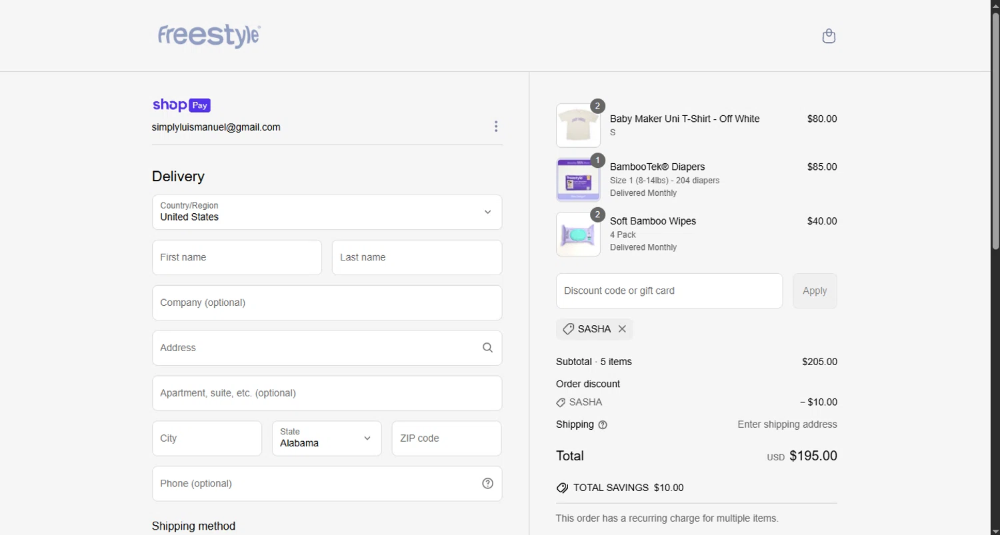Click the Soft Bamboo Wipes thumbnail
This screenshot has height=535, width=1000.
coord(578,234)
